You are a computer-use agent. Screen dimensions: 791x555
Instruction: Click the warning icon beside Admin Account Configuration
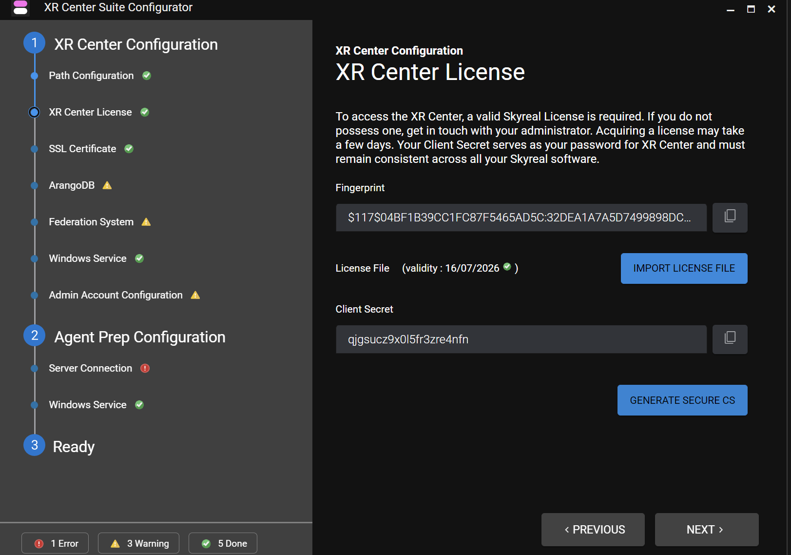[x=195, y=295]
